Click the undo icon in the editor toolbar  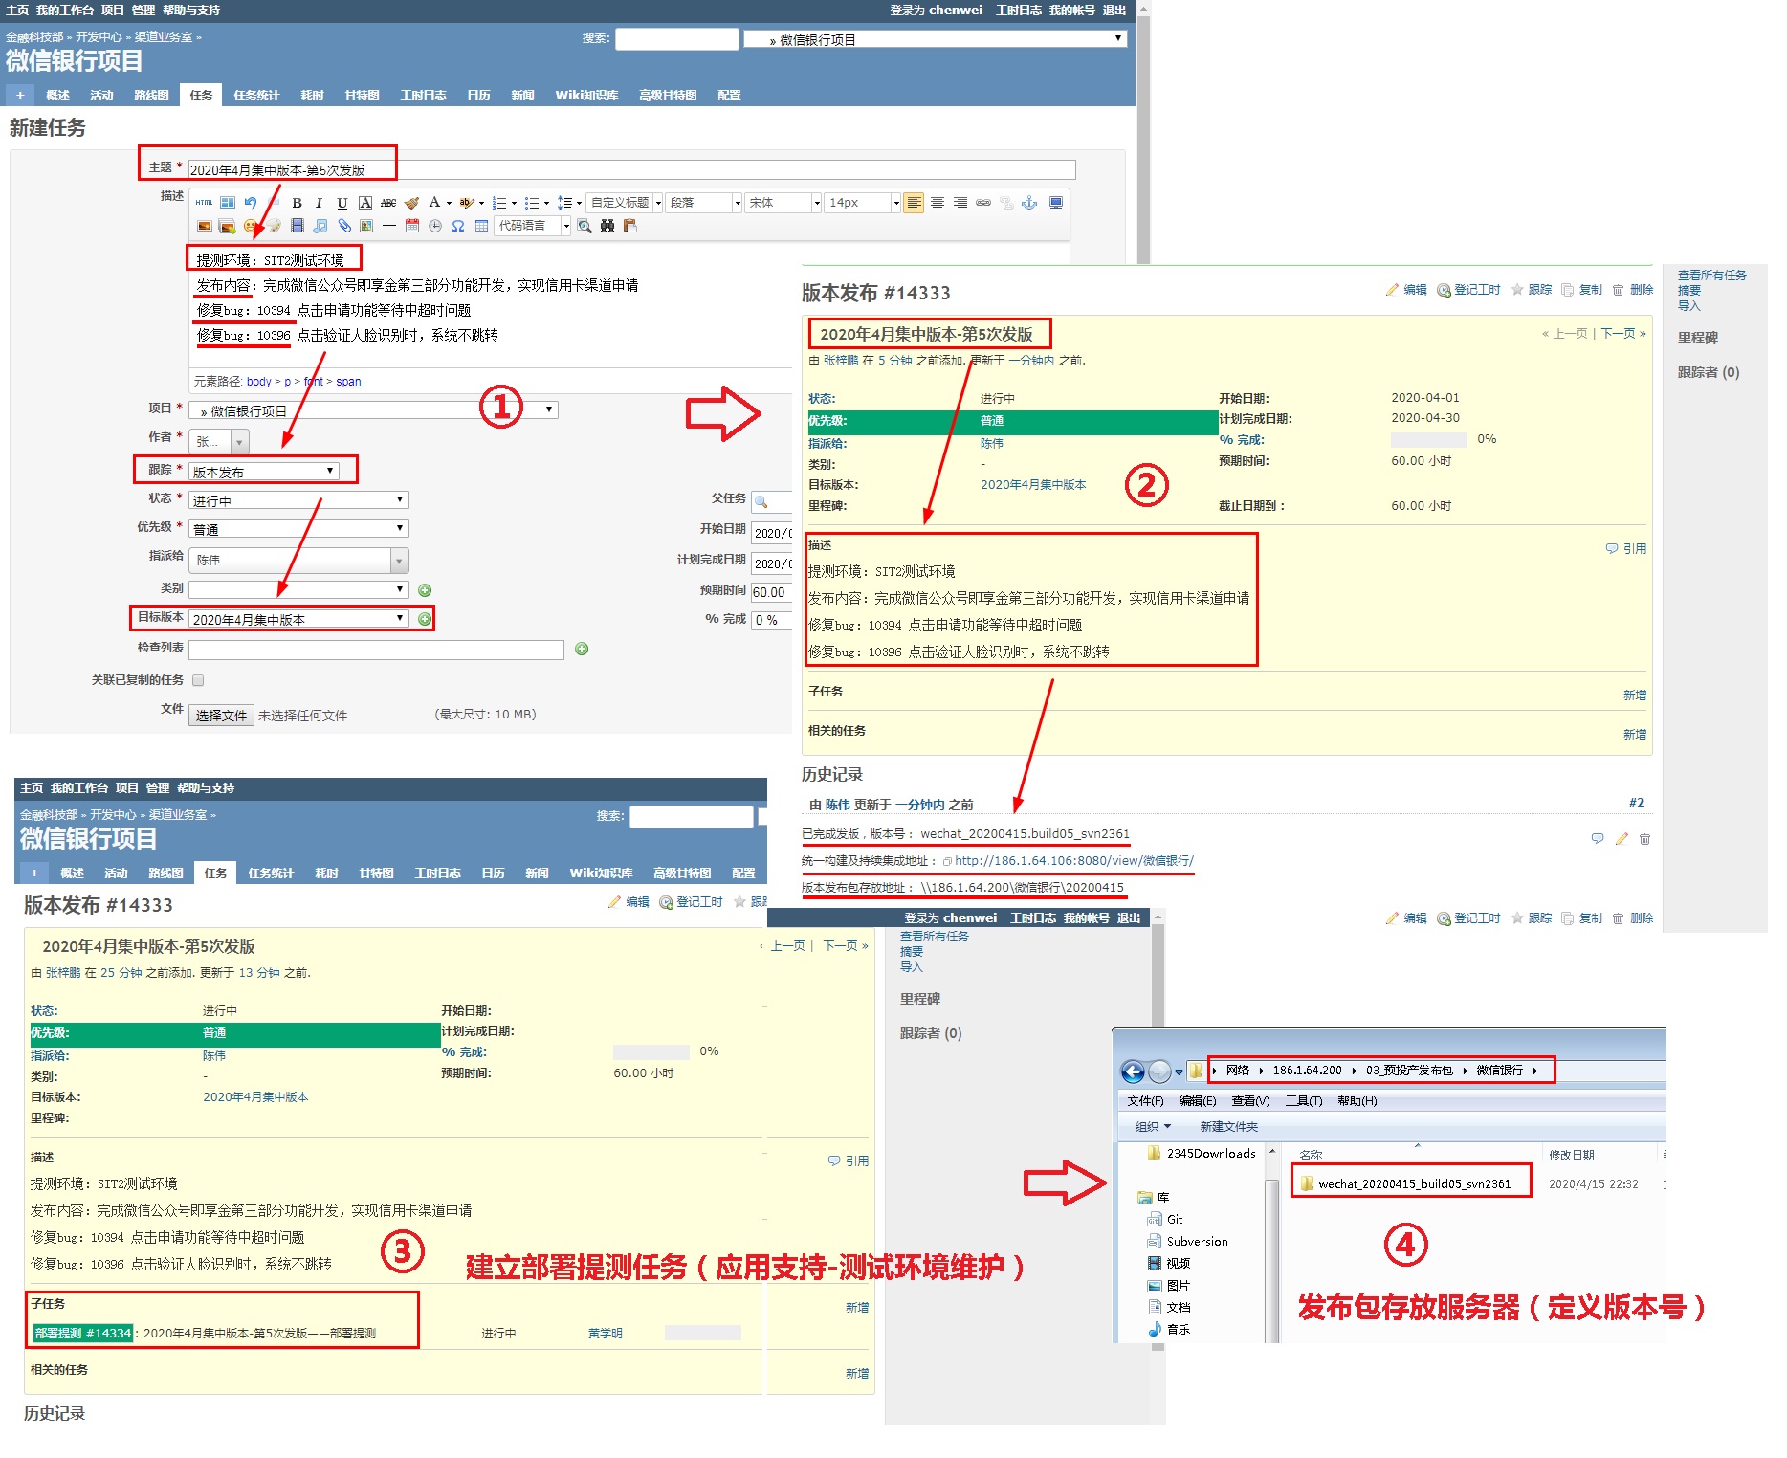251,203
